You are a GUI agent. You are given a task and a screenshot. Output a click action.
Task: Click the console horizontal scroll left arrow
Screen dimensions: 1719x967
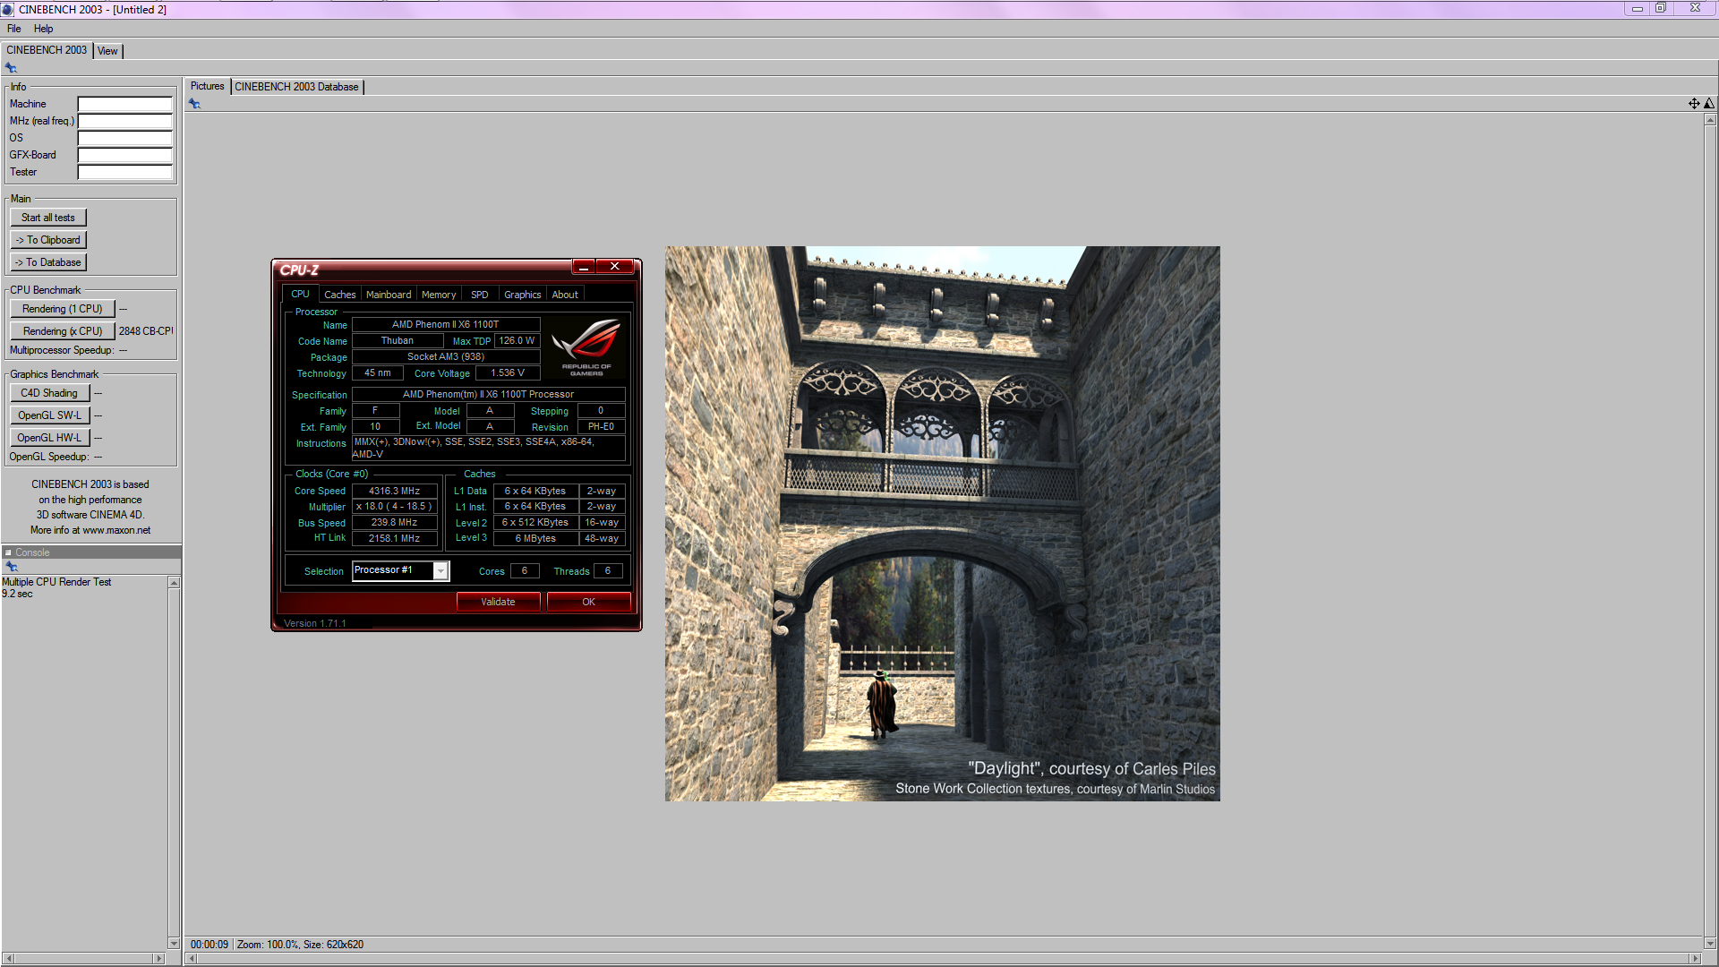pos(8,959)
